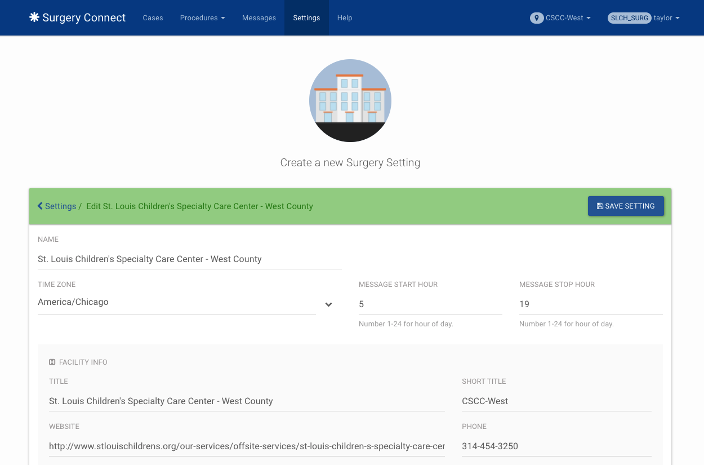This screenshot has height=465, width=704.
Task: Click the 'Number 1-24' hint under Message Start Hour
Action: [406, 324]
